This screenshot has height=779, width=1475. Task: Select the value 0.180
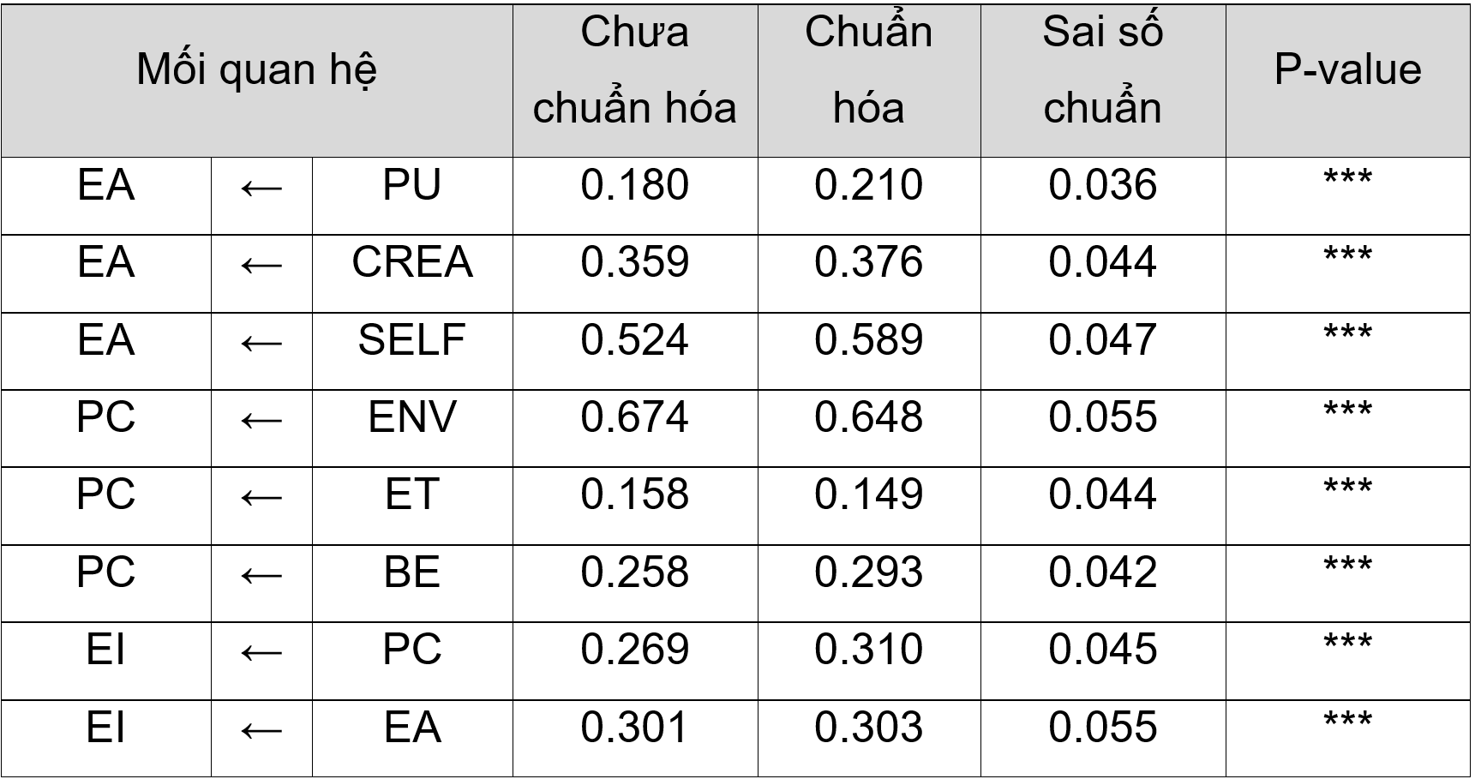[635, 185]
